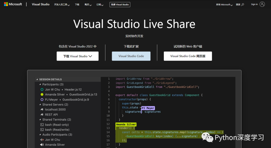This screenshot has width=271, height=148.
Task: Click the "constructor(props) {" code line
Action: [x=135, y=99]
